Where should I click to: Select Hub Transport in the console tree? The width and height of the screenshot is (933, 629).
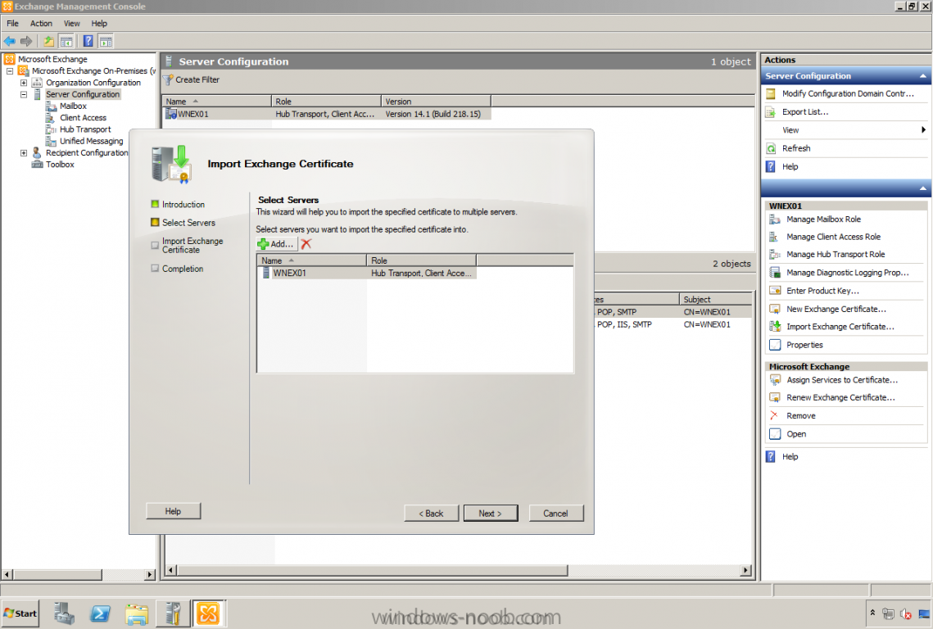(x=85, y=129)
